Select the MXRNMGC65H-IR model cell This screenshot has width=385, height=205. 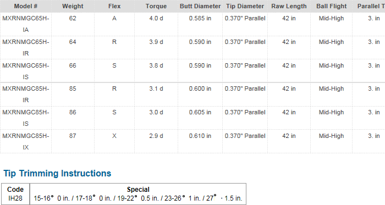tap(26, 48)
